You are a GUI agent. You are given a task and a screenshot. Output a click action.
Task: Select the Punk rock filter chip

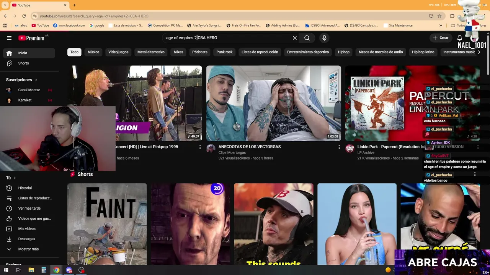(x=224, y=52)
